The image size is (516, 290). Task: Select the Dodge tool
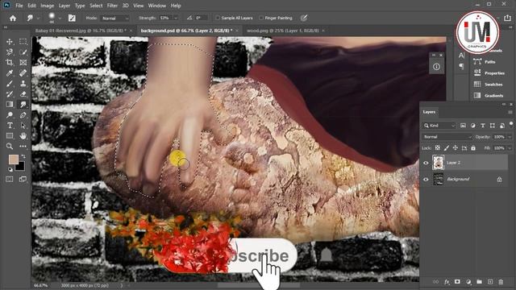[x=10, y=115]
